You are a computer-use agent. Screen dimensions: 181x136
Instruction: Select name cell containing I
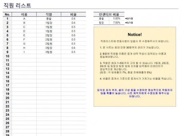coord(24,52)
